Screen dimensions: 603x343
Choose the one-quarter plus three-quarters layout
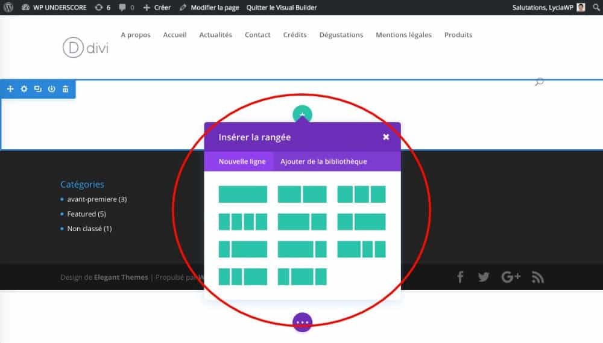(x=242, y=249)
